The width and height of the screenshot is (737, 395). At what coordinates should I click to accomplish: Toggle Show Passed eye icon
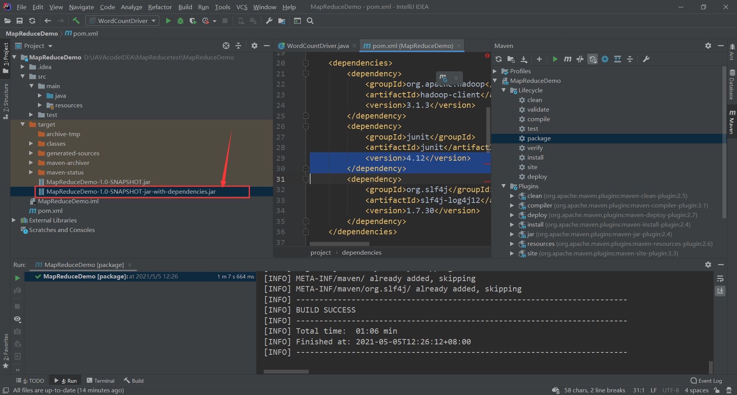coord(17,319)
